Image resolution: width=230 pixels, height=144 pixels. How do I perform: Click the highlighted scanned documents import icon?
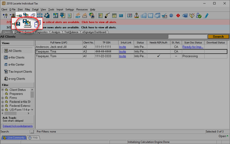27,23
